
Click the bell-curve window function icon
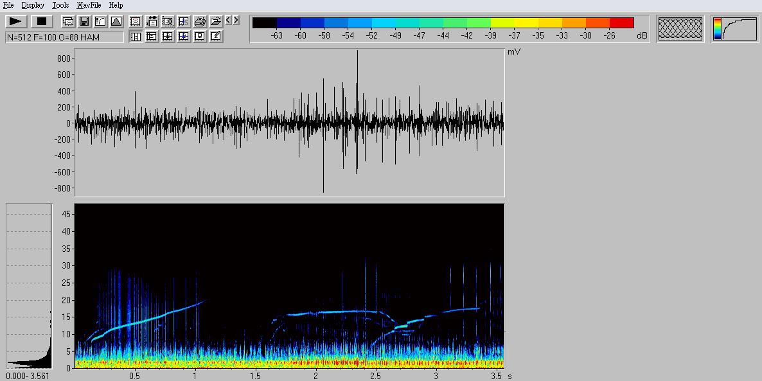tap(116, 21)
